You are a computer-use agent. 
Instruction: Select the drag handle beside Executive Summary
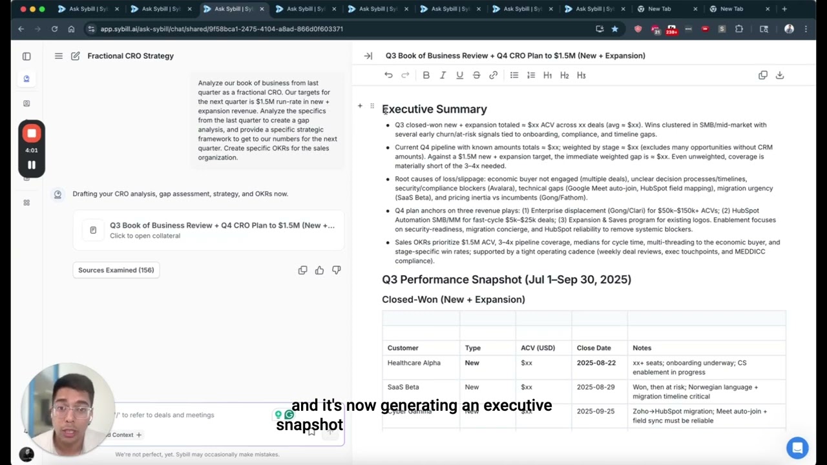(x=372, y=106)
